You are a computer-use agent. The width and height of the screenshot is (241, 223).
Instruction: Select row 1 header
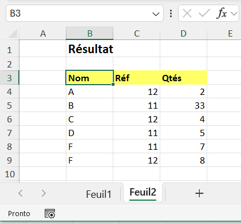tap(9, 49)
